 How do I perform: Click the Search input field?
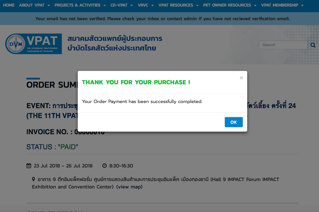click(283, 45)
